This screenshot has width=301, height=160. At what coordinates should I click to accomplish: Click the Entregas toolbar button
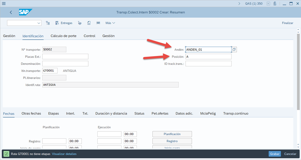click(x=64, y=23)
